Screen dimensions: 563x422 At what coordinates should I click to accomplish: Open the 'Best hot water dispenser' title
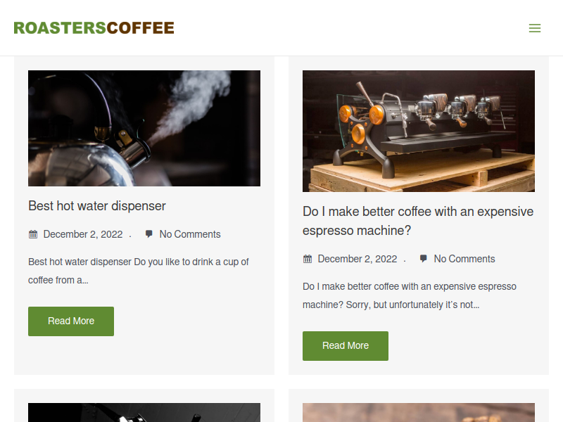click(97, 206)
